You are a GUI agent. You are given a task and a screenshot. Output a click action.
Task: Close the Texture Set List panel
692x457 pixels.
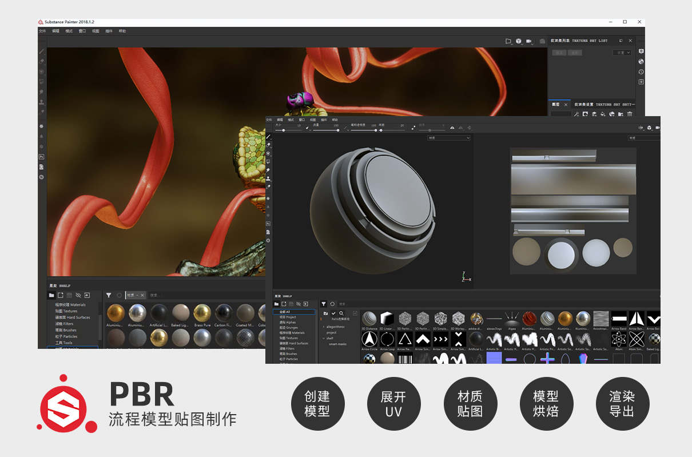click(631, 41)
